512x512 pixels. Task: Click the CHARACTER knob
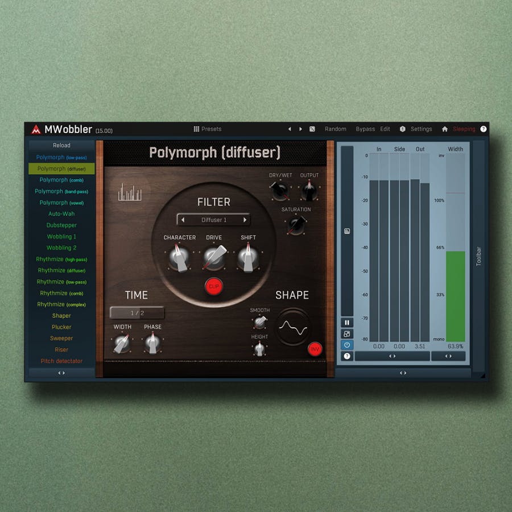[x=179, y=258]
